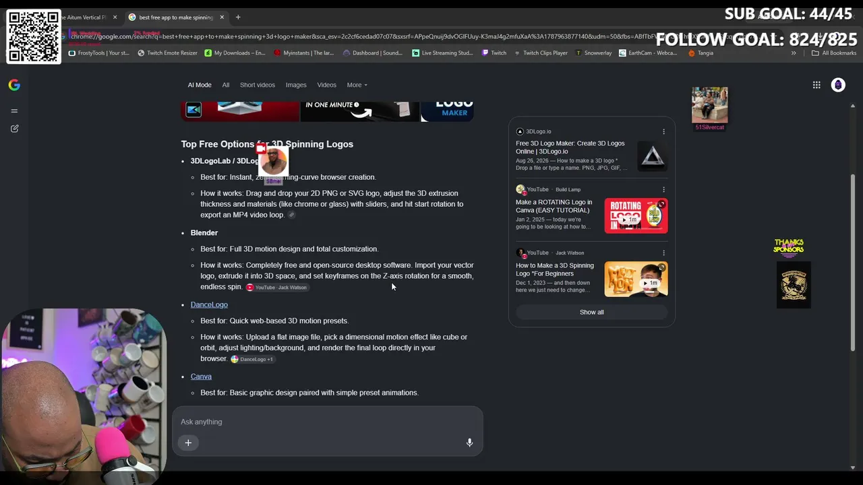Open How to Make a 3D Spinning Logo result
The height and width of the screenshot is (485, 863).
click(555, 269)
